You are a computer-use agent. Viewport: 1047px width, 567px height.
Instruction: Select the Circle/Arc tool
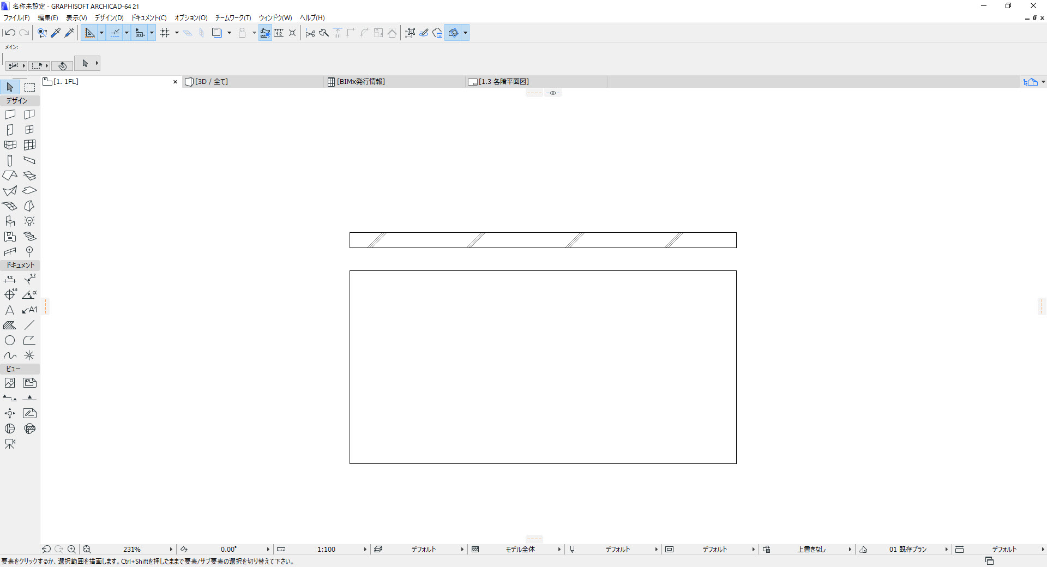(10, 340)
